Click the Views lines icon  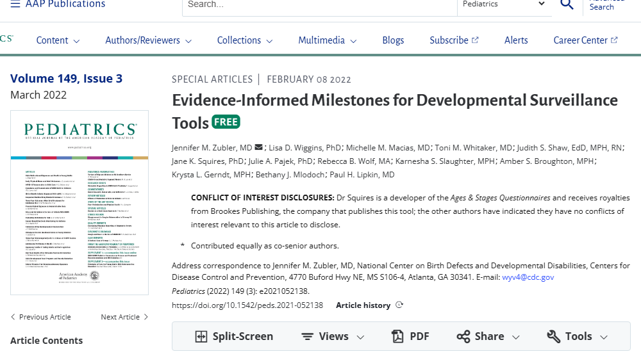[x=308, y=336]
